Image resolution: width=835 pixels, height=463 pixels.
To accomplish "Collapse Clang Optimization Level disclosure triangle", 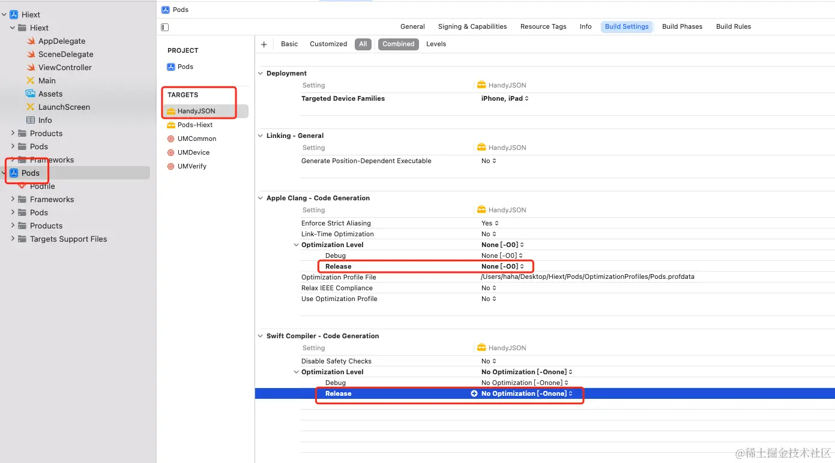I will (x=296, y=245).
